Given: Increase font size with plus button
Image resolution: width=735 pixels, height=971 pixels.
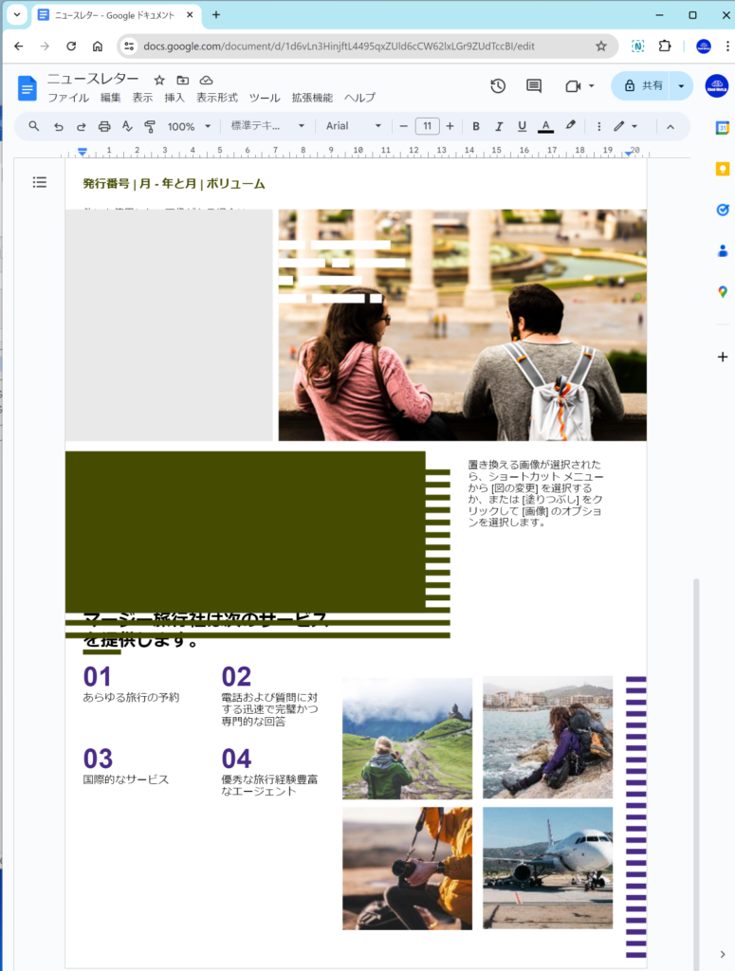Looking at the screenshot, I should click(x=450, y=126).
